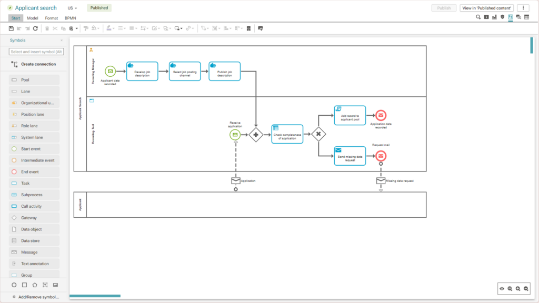Open the US language dropdown
Viewport: 539px width, 303px height.
[72, 8]
